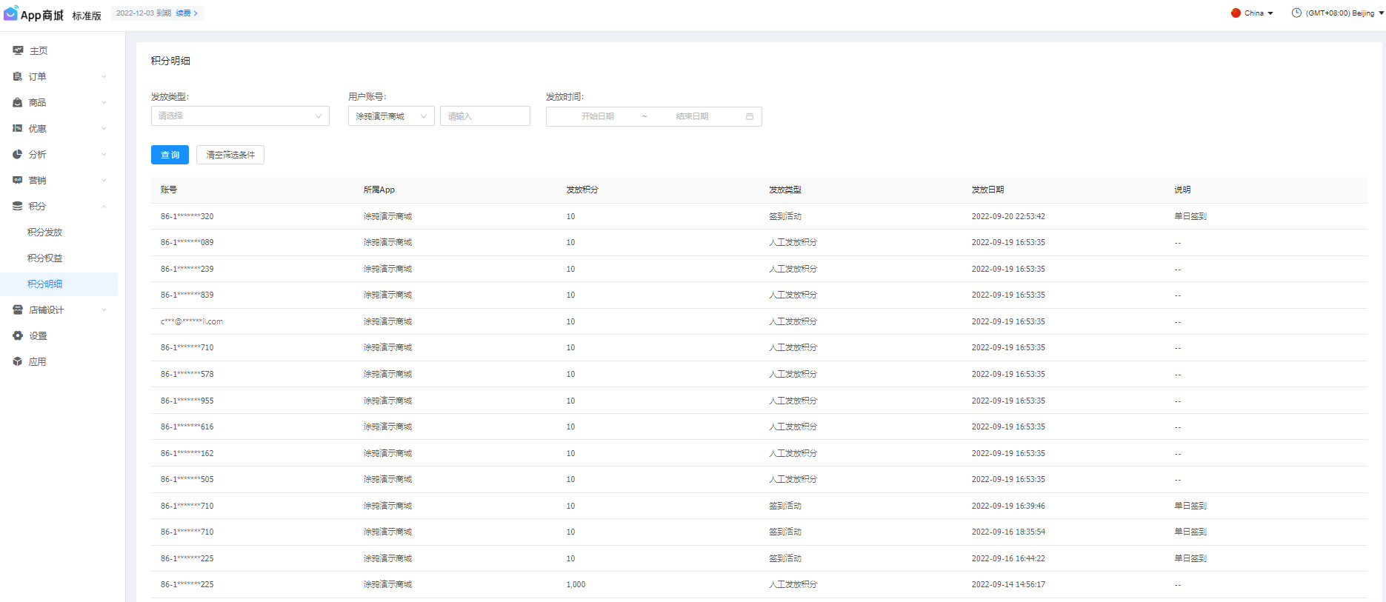The width and height of the screenshot is (1386, 602).
Task: Select account 86-1*******089 cell
Action: point(187,242)
